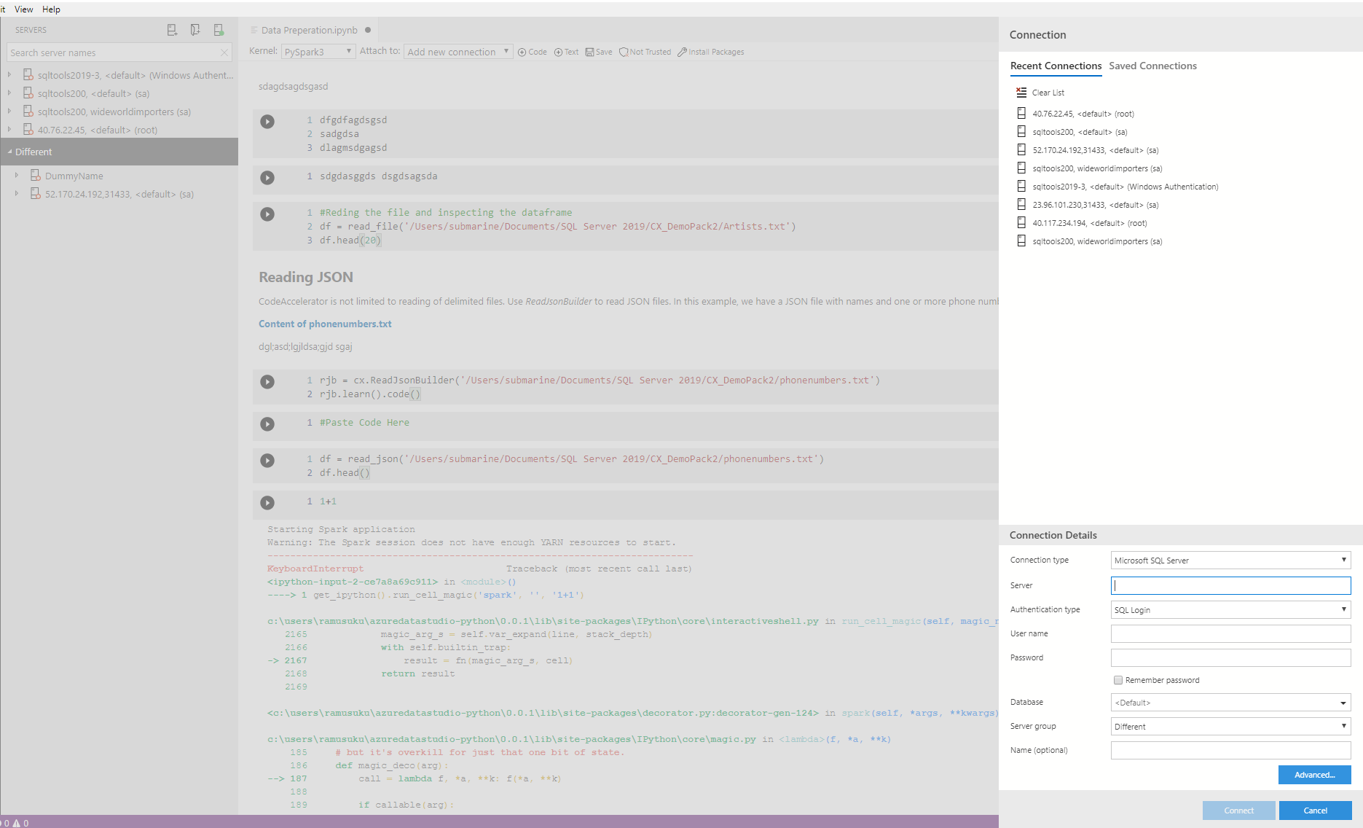Viewport: 1363px width, 828px height.
Task: Open the View menu
Action: click(23, 9)
